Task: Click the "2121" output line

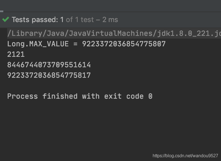Action: tap(16, 54)
